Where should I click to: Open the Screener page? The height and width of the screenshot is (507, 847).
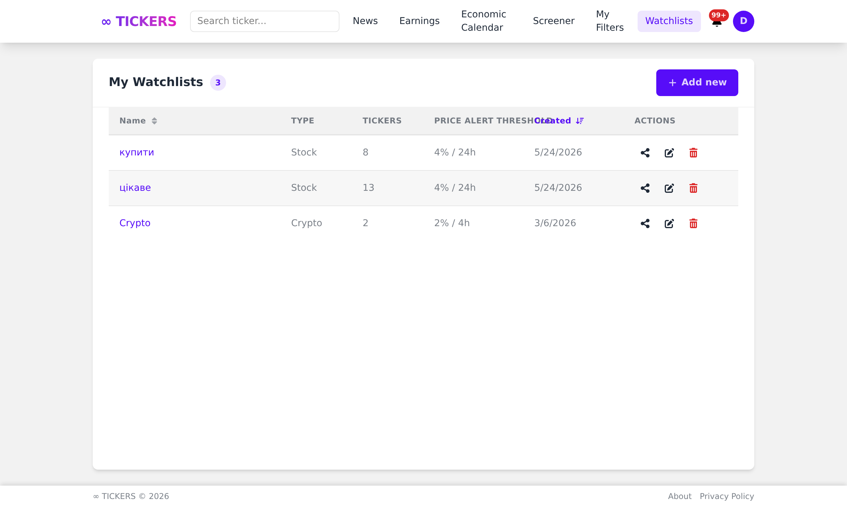tap(554, 21)
